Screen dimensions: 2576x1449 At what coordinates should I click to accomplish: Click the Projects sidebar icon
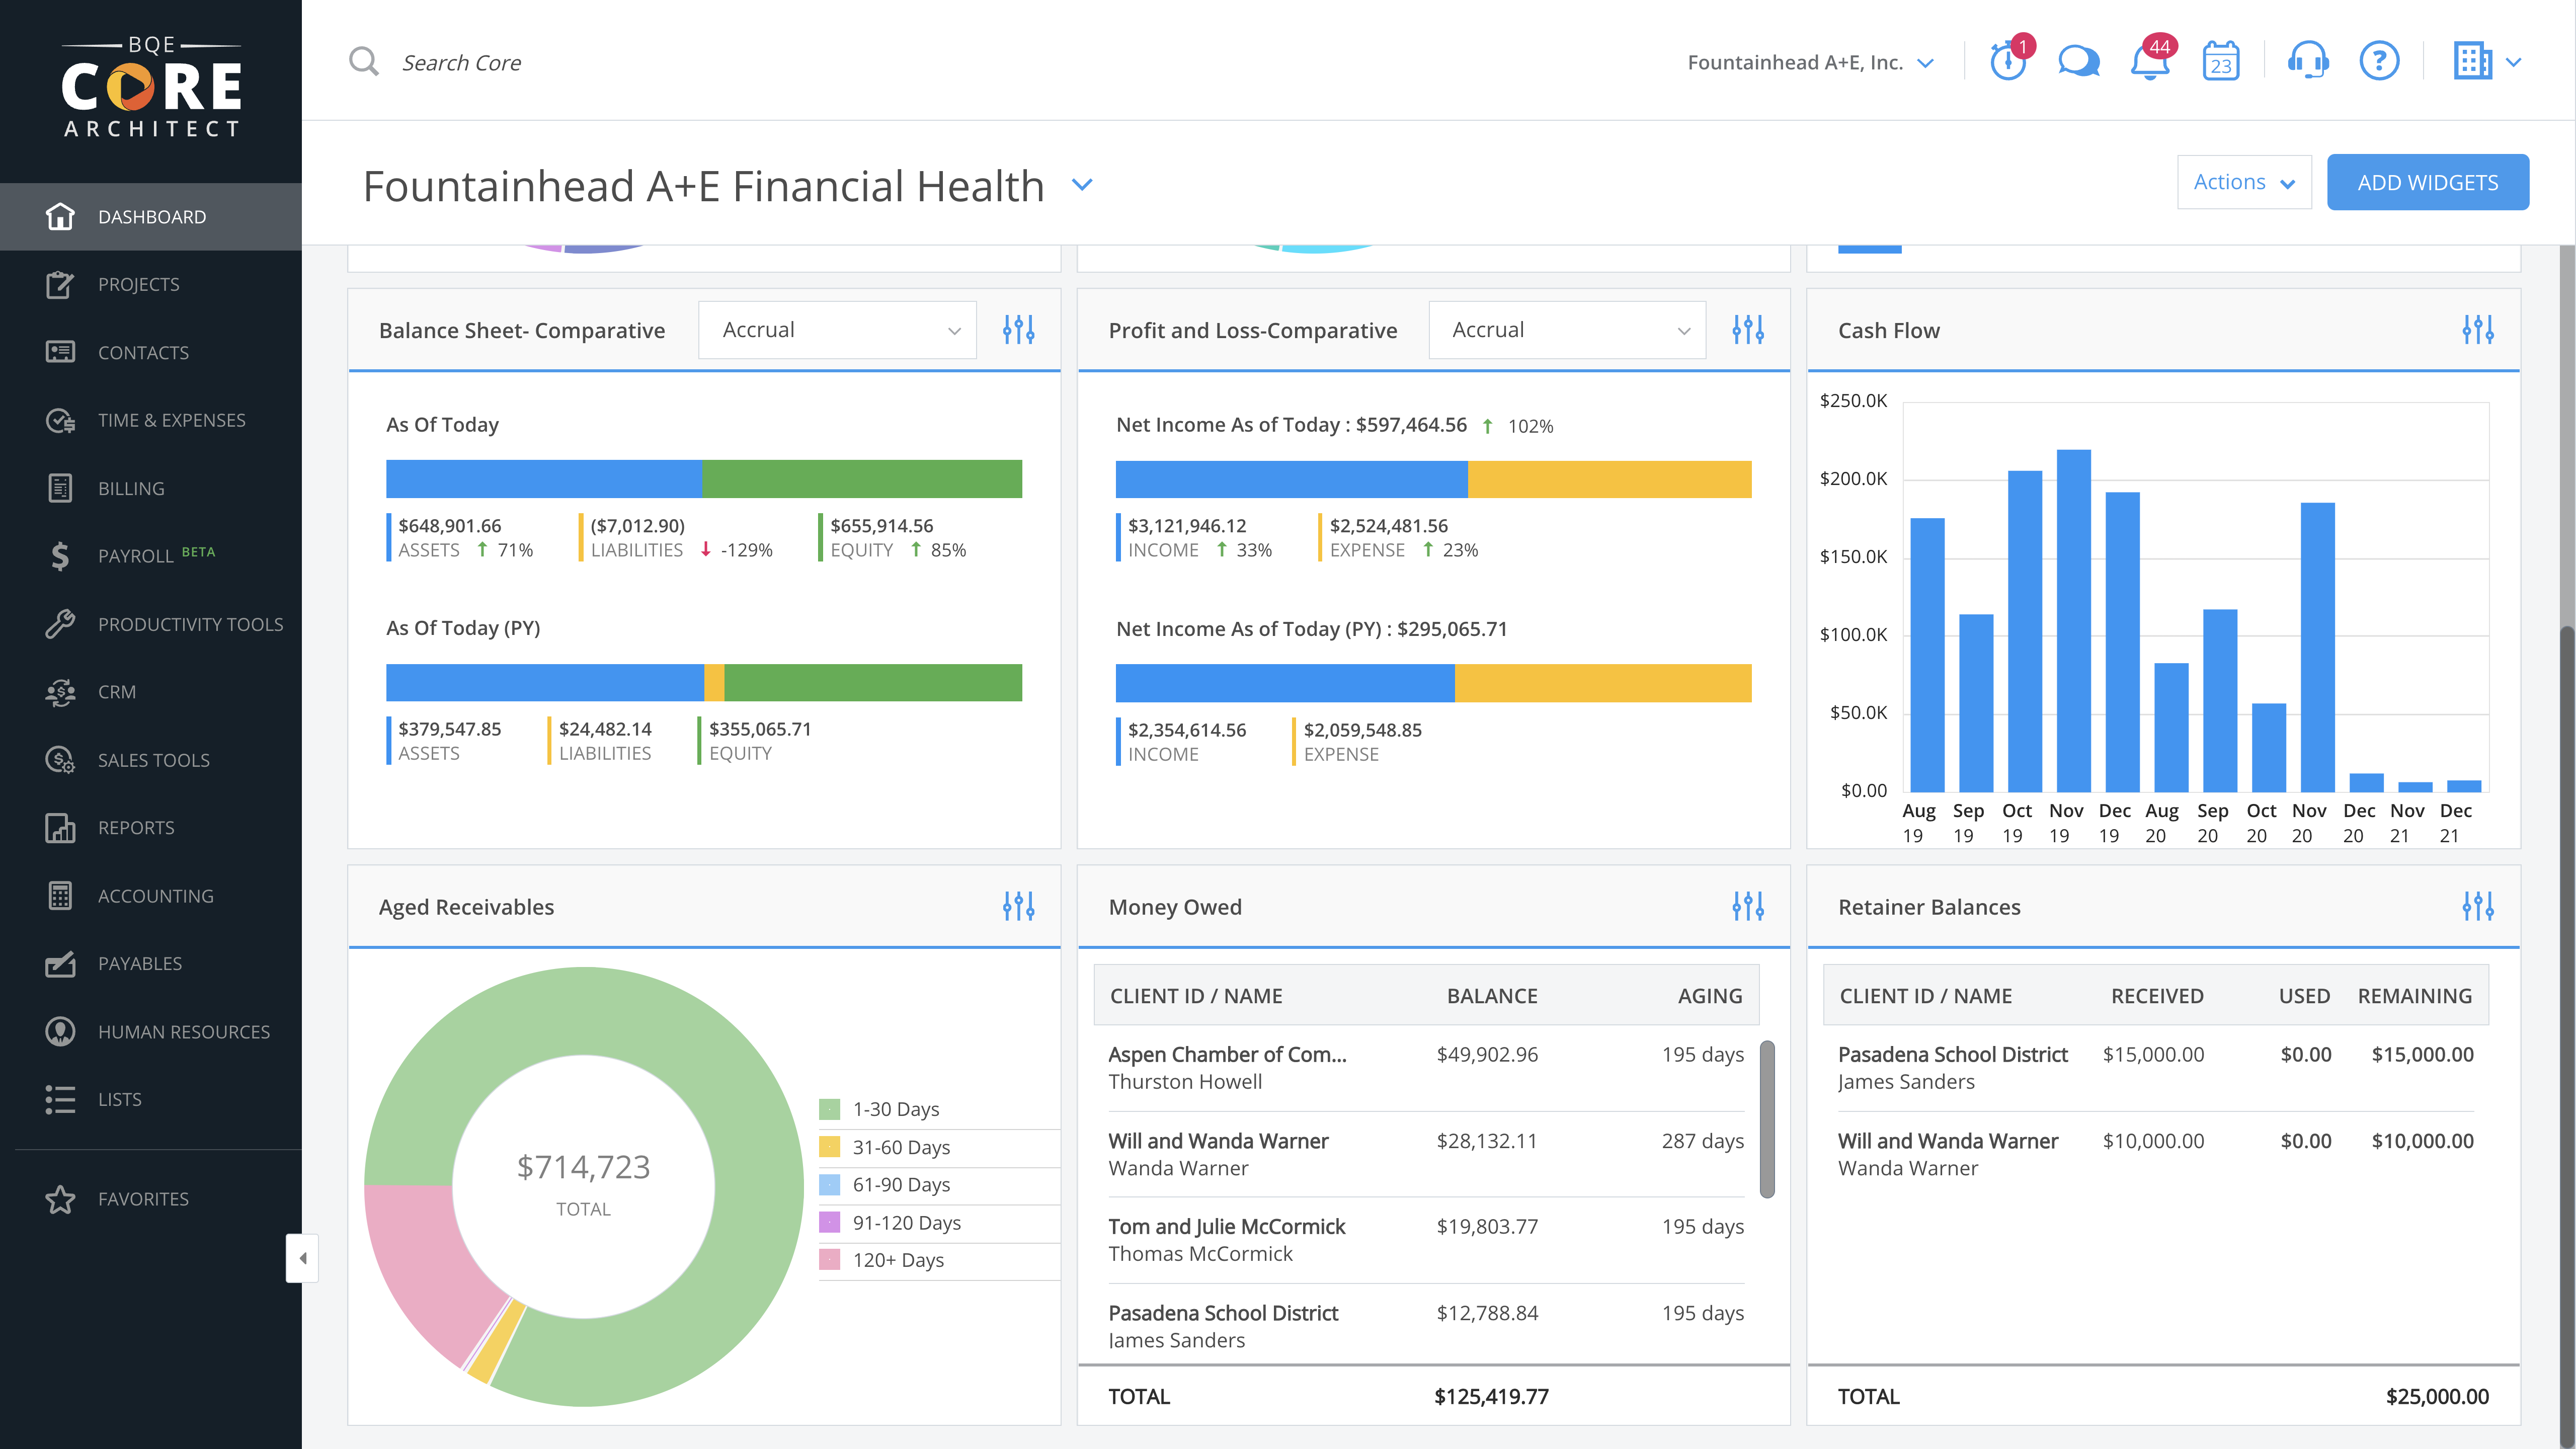(x=60, y=285)
